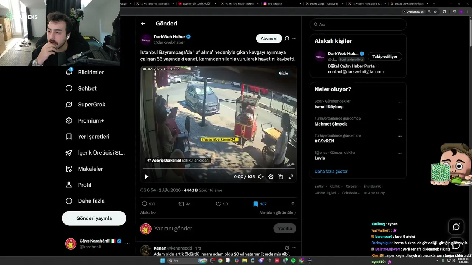The height and width of the screenshot is (265, 472).
Task: Open Bildirimler notifications in sidebar
Action: click(84, 72)
